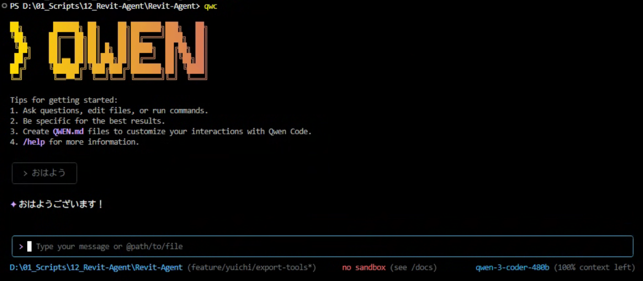Viewport: 643px width, 281px height.
Task: Click '(see /docs)' in status bar
Action: 413,267
